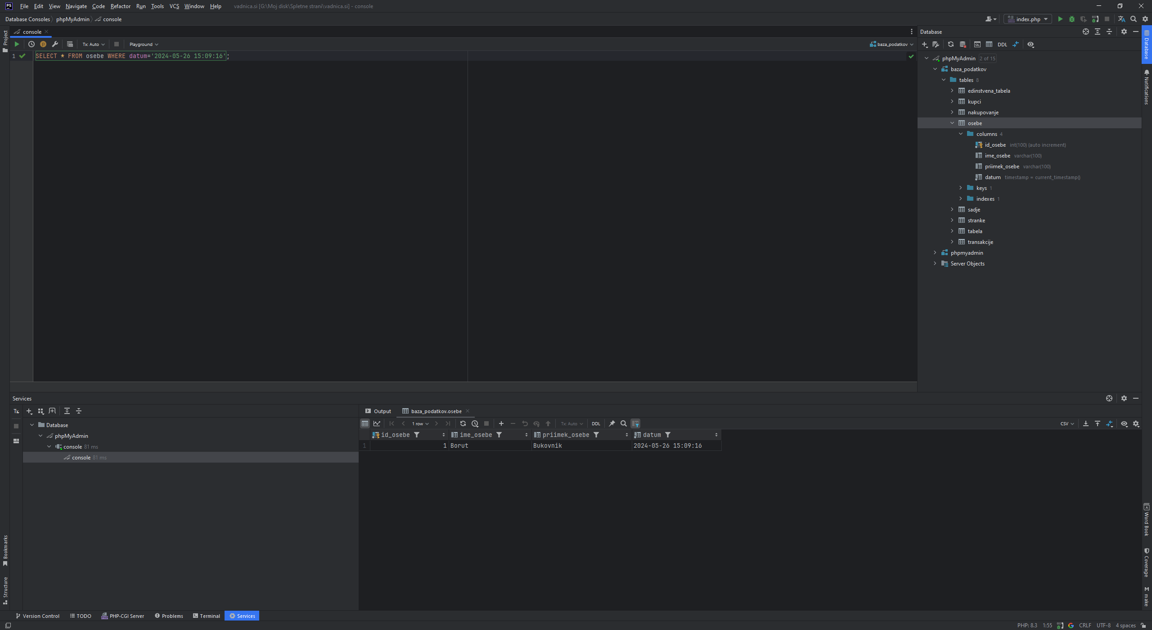The image size is (1152, 630).
Task: Open the CSV export format dropdown
Action: [1067, 423]
